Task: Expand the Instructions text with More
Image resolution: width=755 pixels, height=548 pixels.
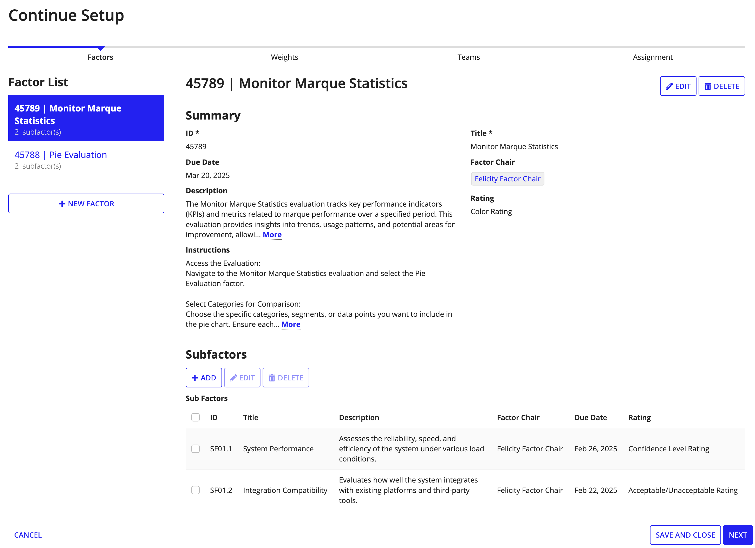Action: (291, 324)
